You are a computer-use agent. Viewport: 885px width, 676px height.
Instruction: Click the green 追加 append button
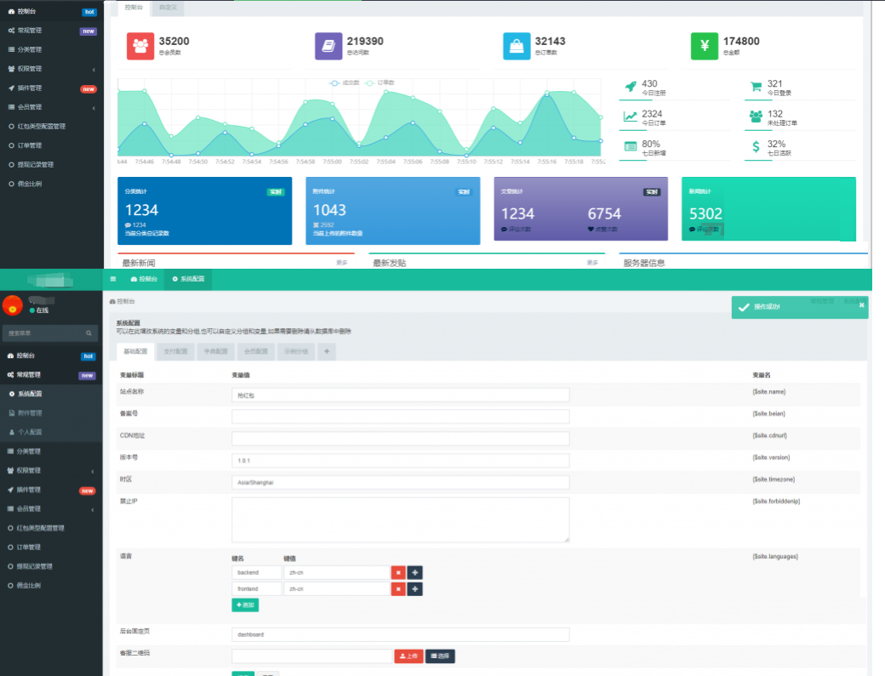(x=245, y=605)
